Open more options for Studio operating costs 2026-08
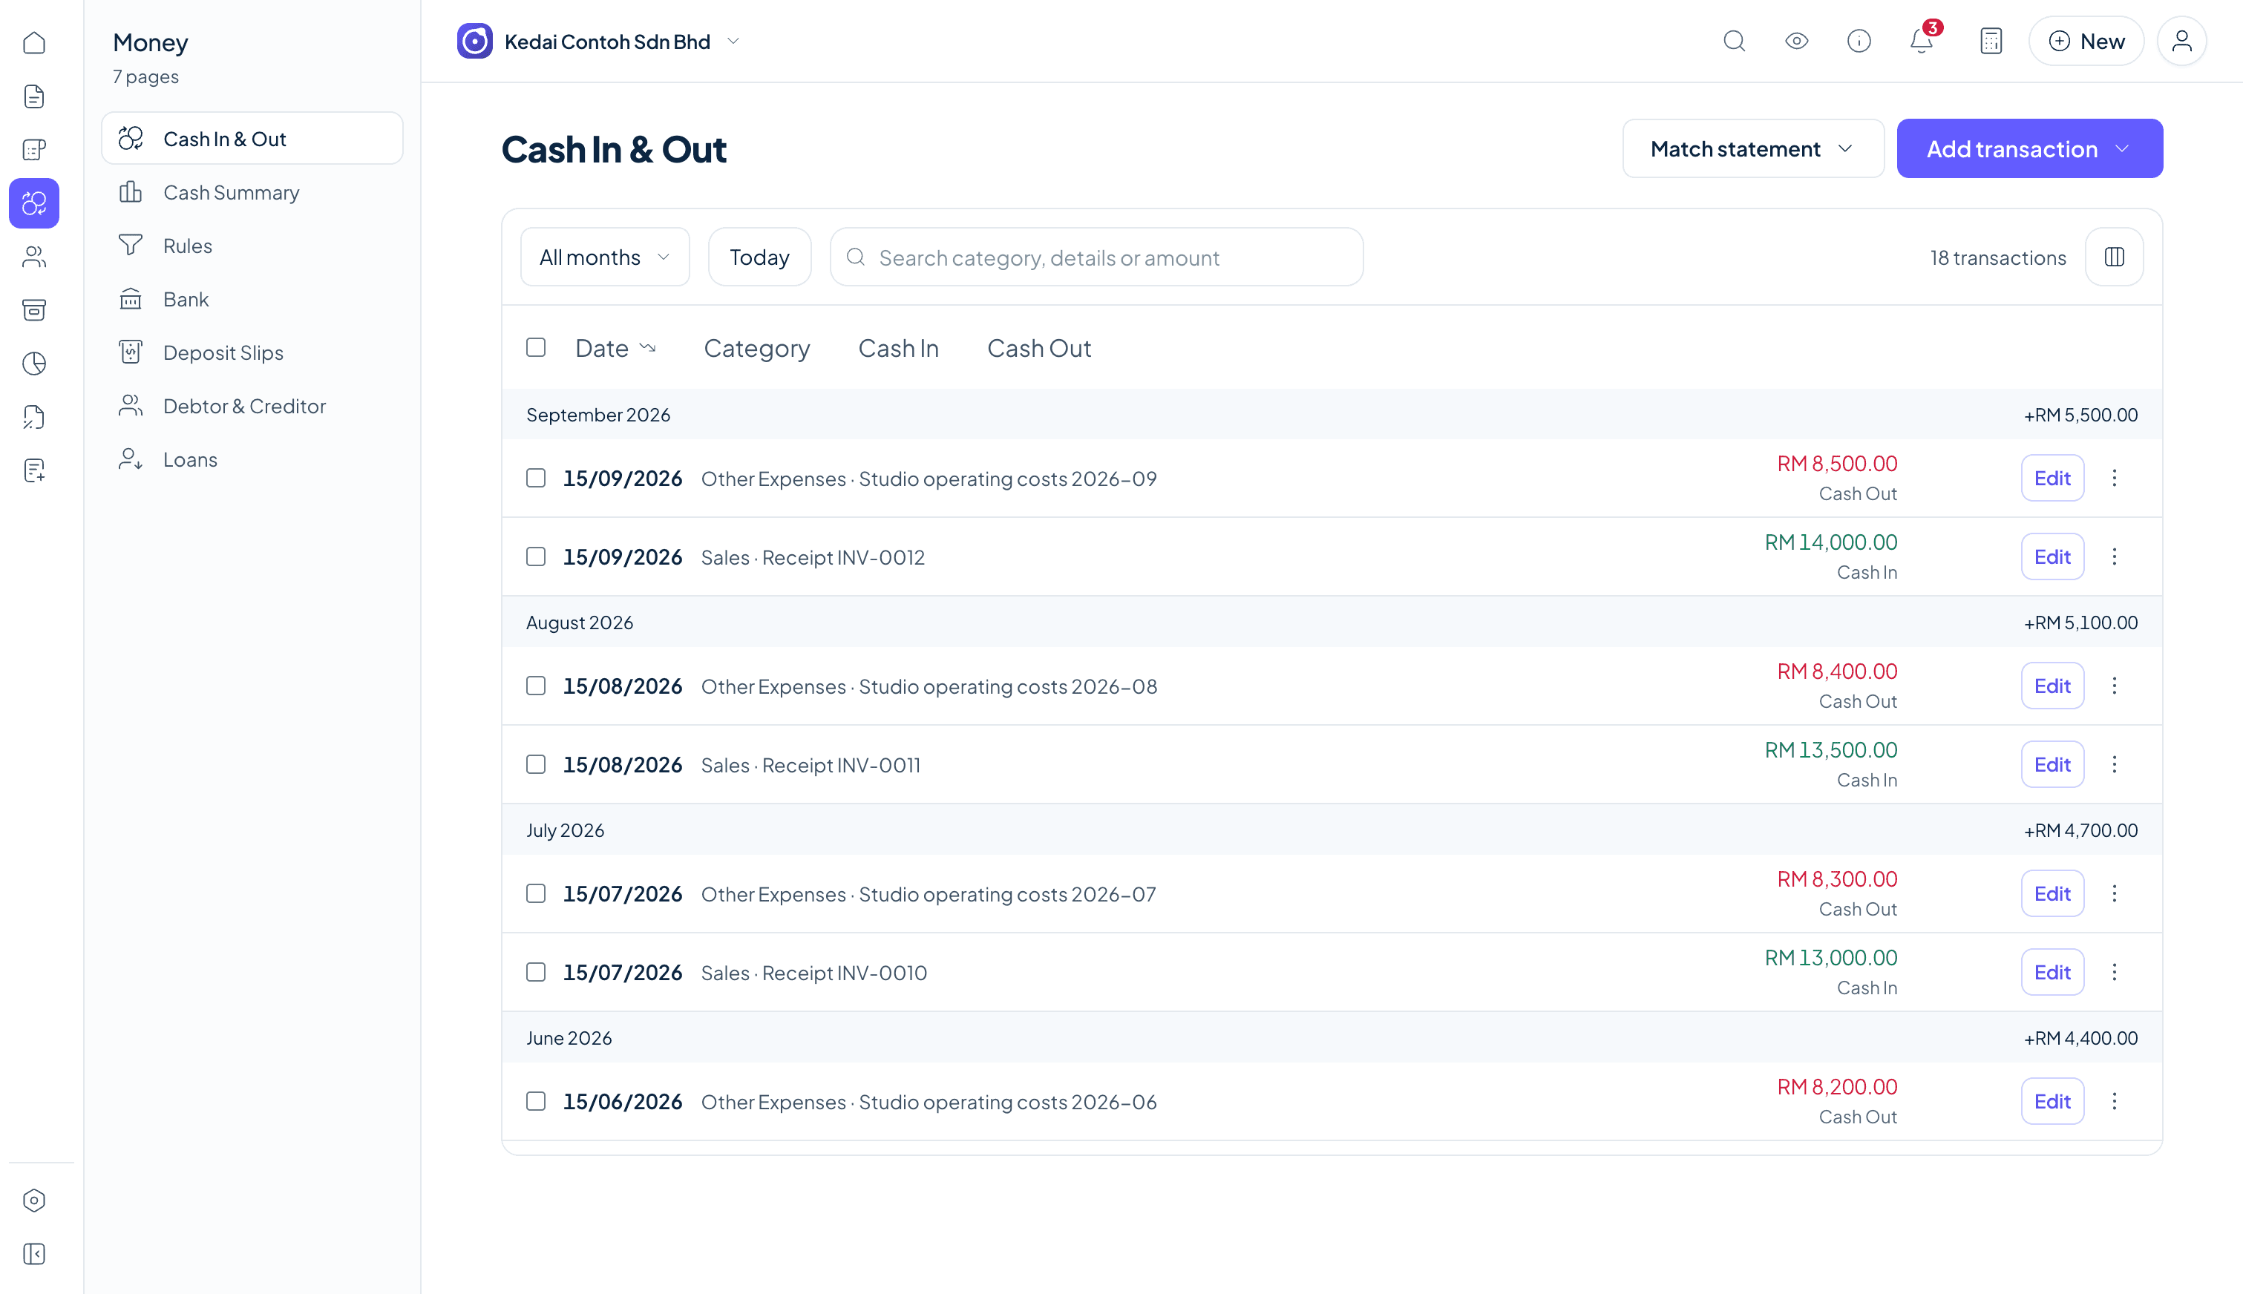Screen dimensions: 2243x1294 tap(2114, 686)
